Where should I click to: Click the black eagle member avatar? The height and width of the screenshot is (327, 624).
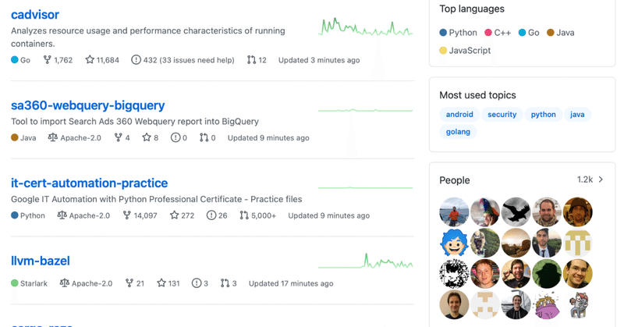516,212
